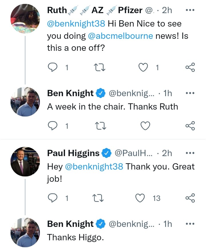Viewport: 206px width, 248px height.
Task: Like Ruth's tweet
Action: [x=143, y=67]
